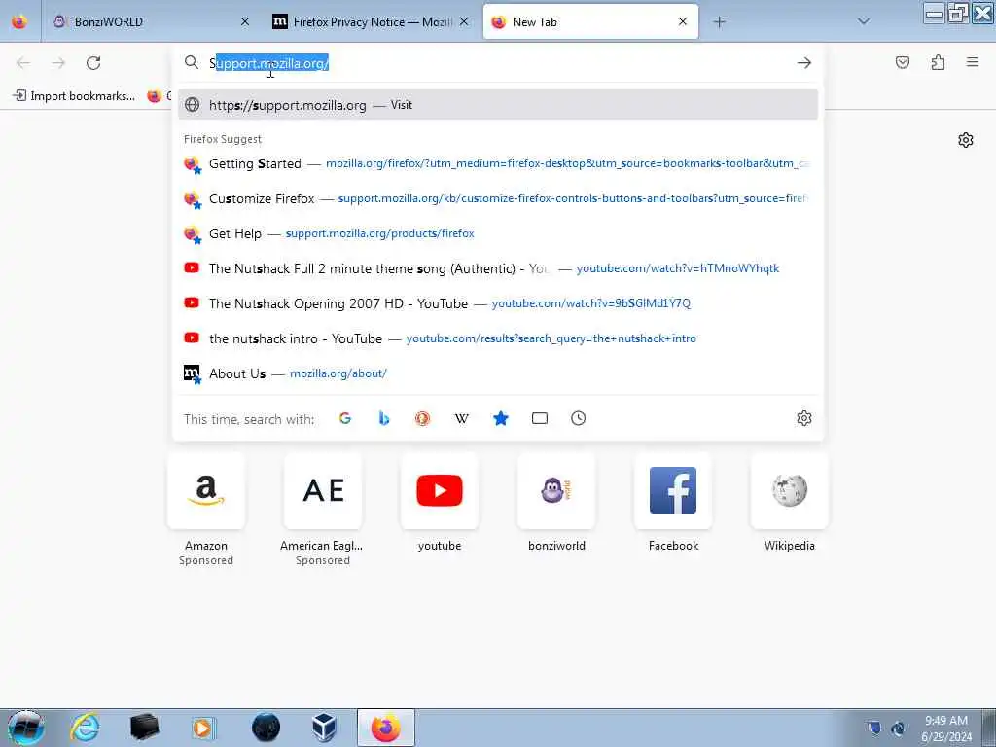Open the Get Help suggestion
The height and width of the screenshot is (747, 996).
click(x=498, y=233)
